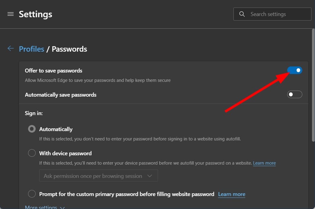This screenshot has width=315, height=209.
Task: Open the Profiles breadcrumb link
Action: [31, 49]
